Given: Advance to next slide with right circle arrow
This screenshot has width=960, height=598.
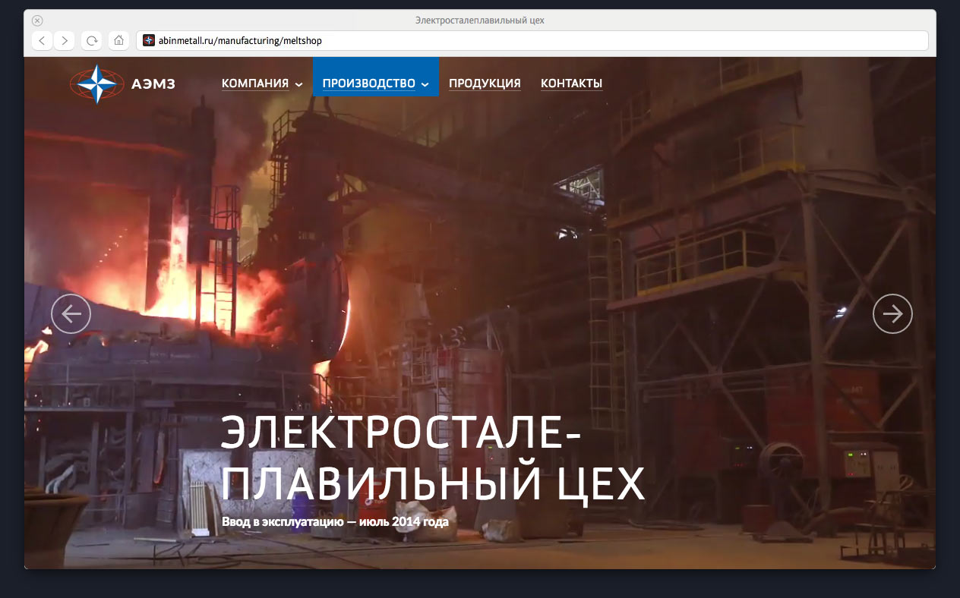Looking at the screenshot, I should coord(892,313).
